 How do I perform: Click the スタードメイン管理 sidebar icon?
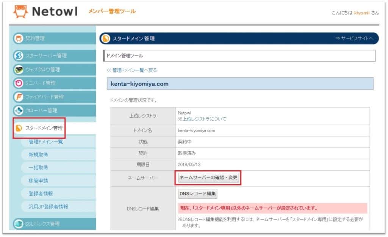point(19,128)
